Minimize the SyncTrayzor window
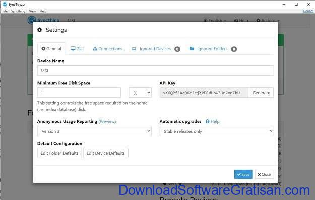Viewport: 315px width, 200px height. (284, 4)
